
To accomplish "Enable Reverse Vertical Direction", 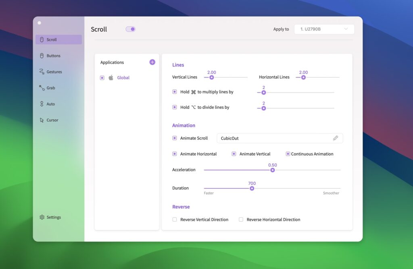I will coord(175,219).
